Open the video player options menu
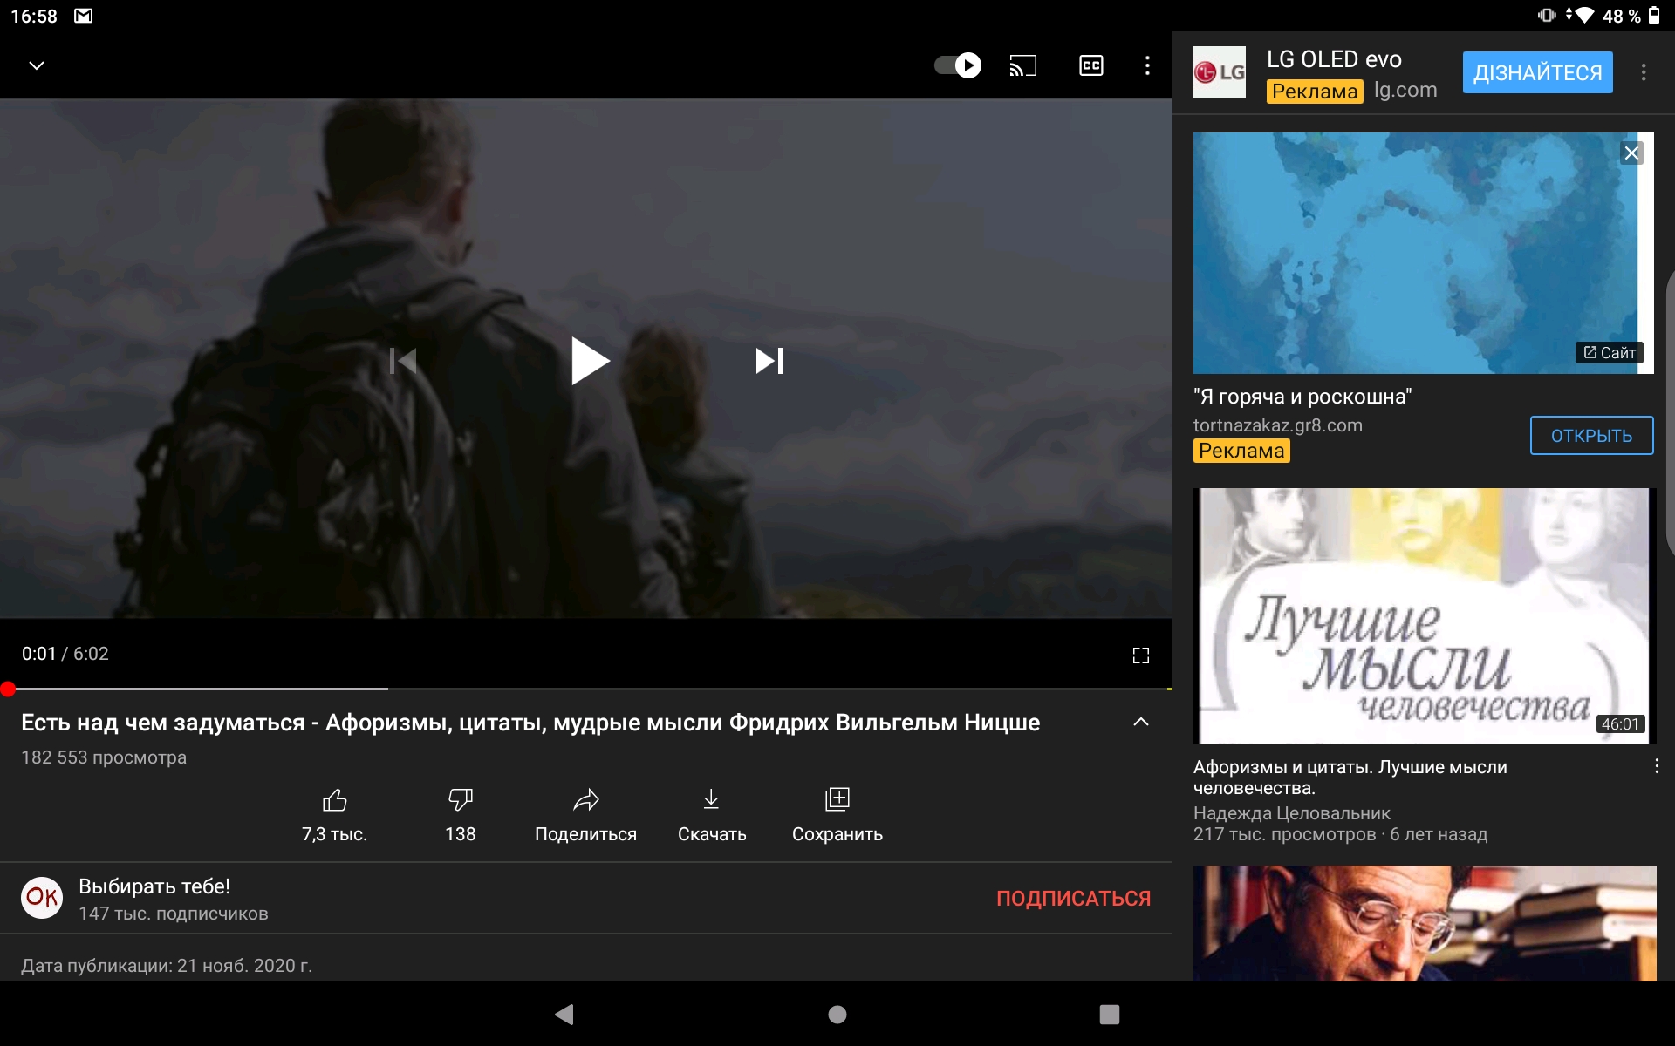 coord(1147,65)
